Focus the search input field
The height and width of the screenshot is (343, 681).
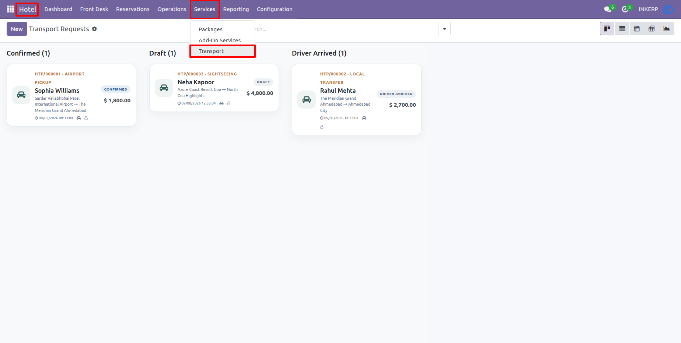click(x=346, y=29)
